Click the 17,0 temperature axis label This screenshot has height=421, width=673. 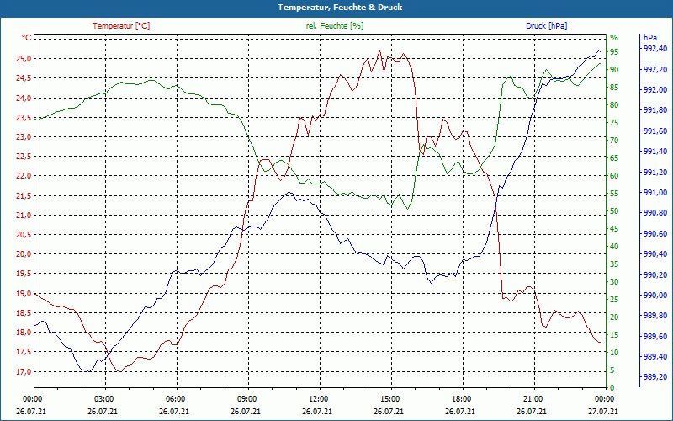click(x=24, y=372)
